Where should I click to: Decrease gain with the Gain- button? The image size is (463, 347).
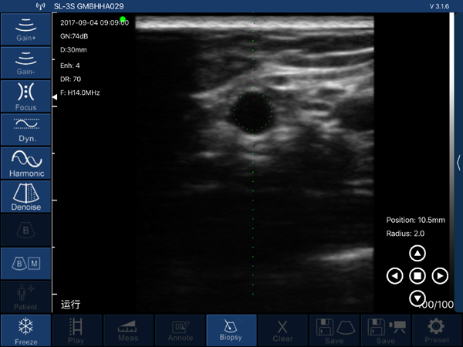[25, 63]
